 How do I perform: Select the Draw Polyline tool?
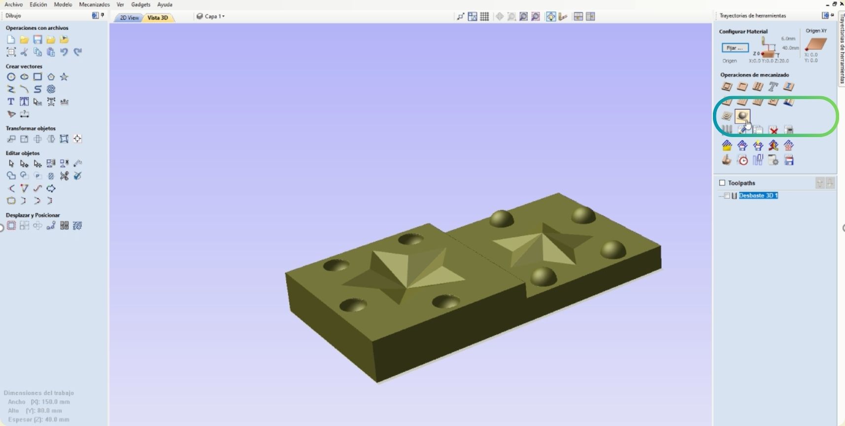(x=11, y=89)
